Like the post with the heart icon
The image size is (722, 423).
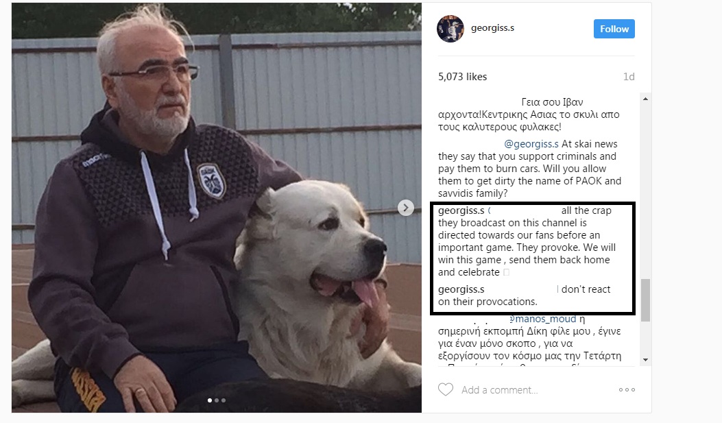pyautogui.click(x=445, y=389)
